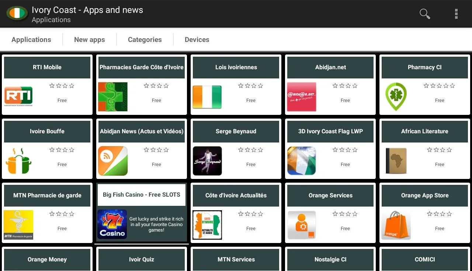Switch to the New apps tab
Image resolution: width=472 pixels, height=271 pixels.
(x=90, y=39)
